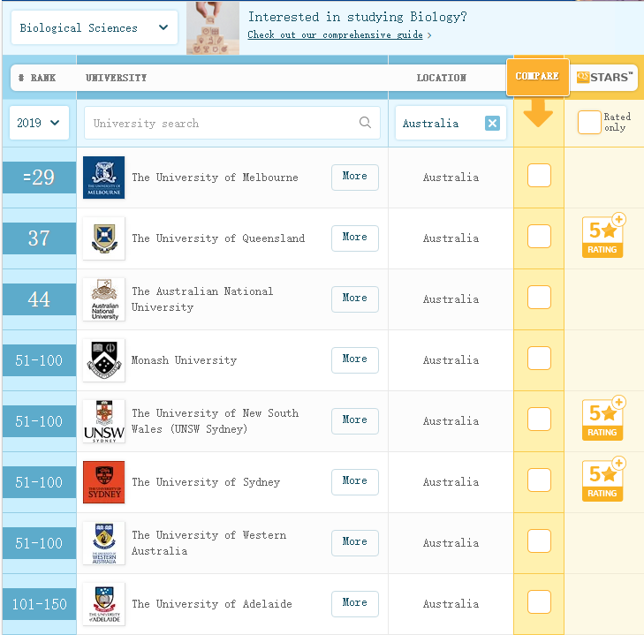The width and height of the screenshot is (644, 635).
Task: Open The University of Western Australia name link
Action: [x=209, y=543]
